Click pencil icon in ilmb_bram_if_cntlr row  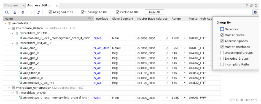167,98
